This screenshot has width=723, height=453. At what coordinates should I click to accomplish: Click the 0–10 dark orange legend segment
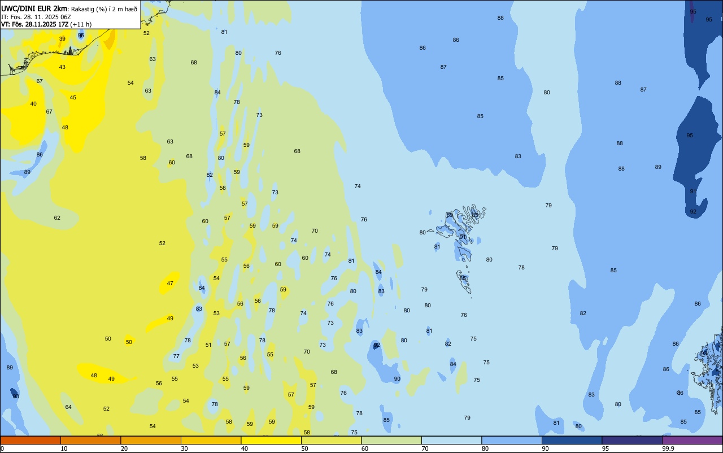[31, 440]
